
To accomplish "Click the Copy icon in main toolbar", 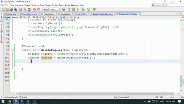I will point(25,9).
